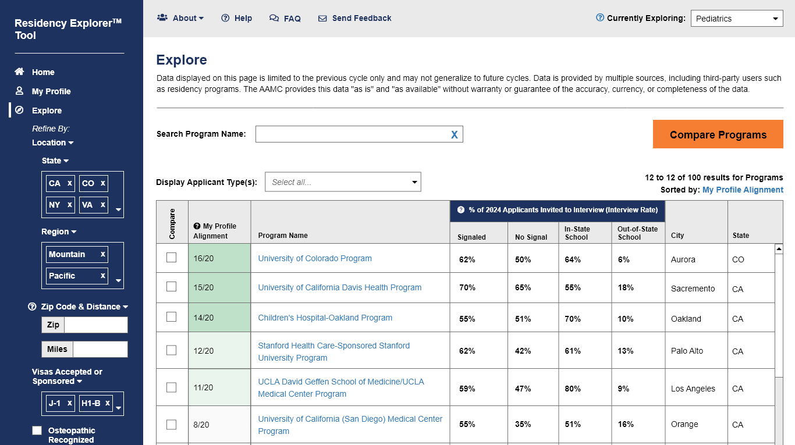The image size is (795, 445).
Task: Remove the Pacific region tag
Action: coord(103,276)
